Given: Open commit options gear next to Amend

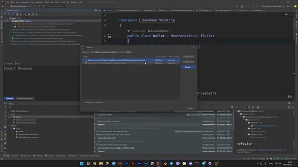Looking at the screenshot, I should 15,64.
